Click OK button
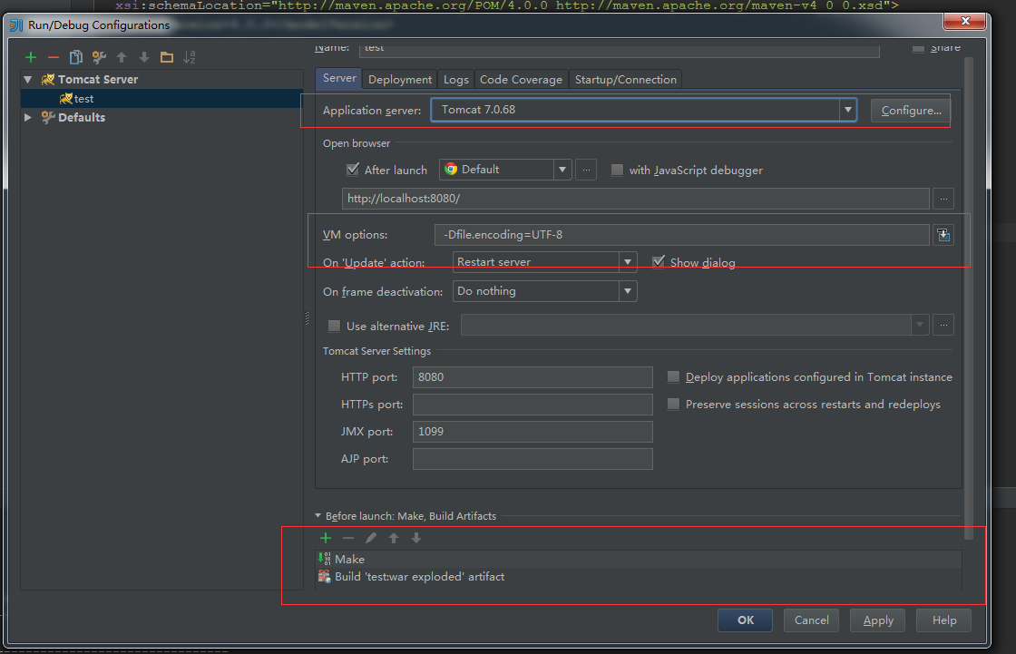The width and height of the screenshot is (1016, 654). 745,620
